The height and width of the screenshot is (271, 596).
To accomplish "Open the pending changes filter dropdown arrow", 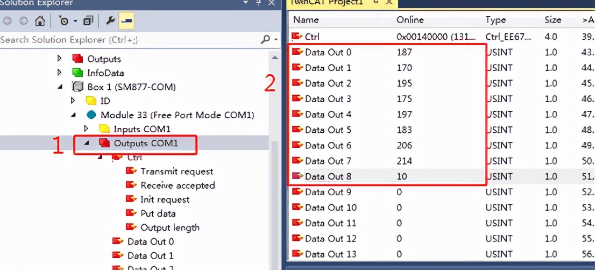I will point(76,21).
